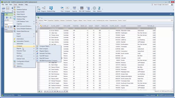Post the edit with the checkmark button
The height and width of the screenshot is (98, 175).
65,91
